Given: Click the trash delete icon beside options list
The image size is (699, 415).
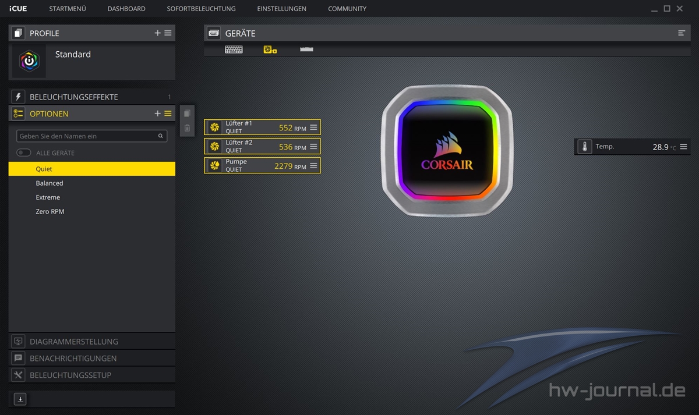Looking at the screenshot, I should point(187,128).
